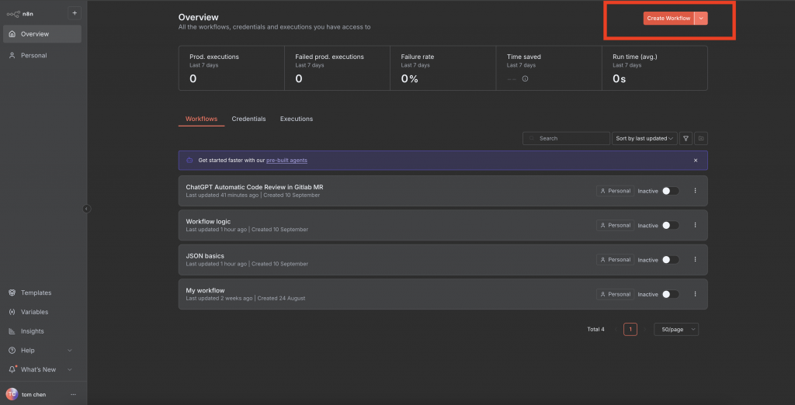Enable the JSON basics workflow toggle
795x405 pixels.
tap(670, 260)
